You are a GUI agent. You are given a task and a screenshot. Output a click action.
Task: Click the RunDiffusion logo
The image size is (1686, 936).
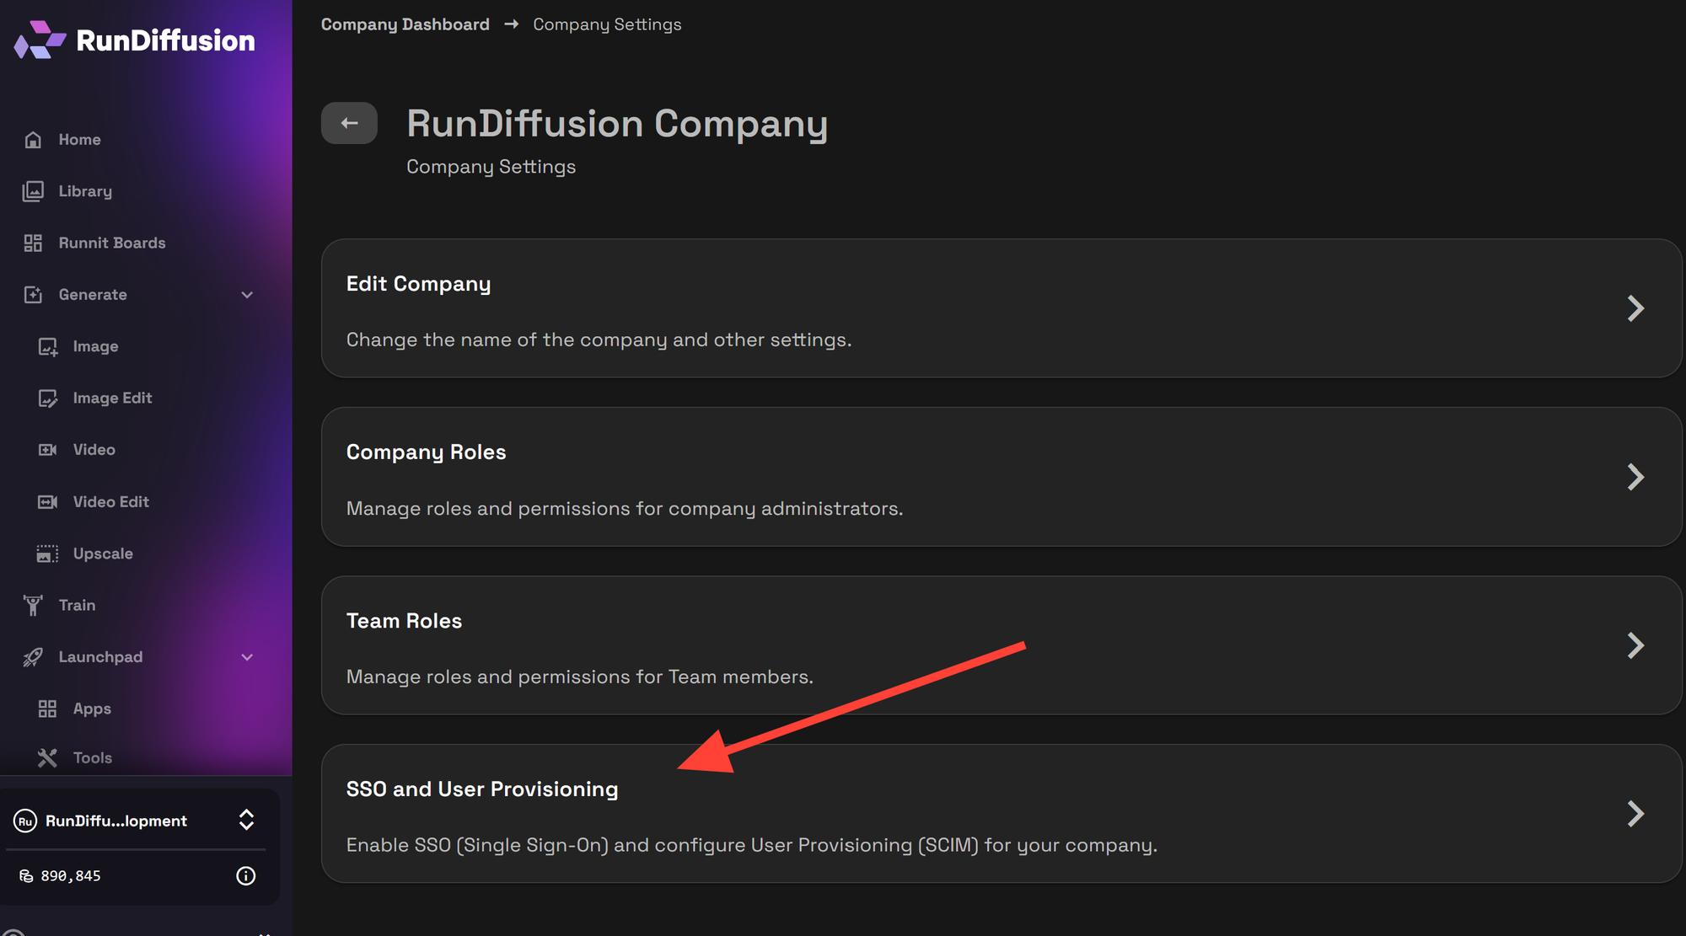(133, 39)
